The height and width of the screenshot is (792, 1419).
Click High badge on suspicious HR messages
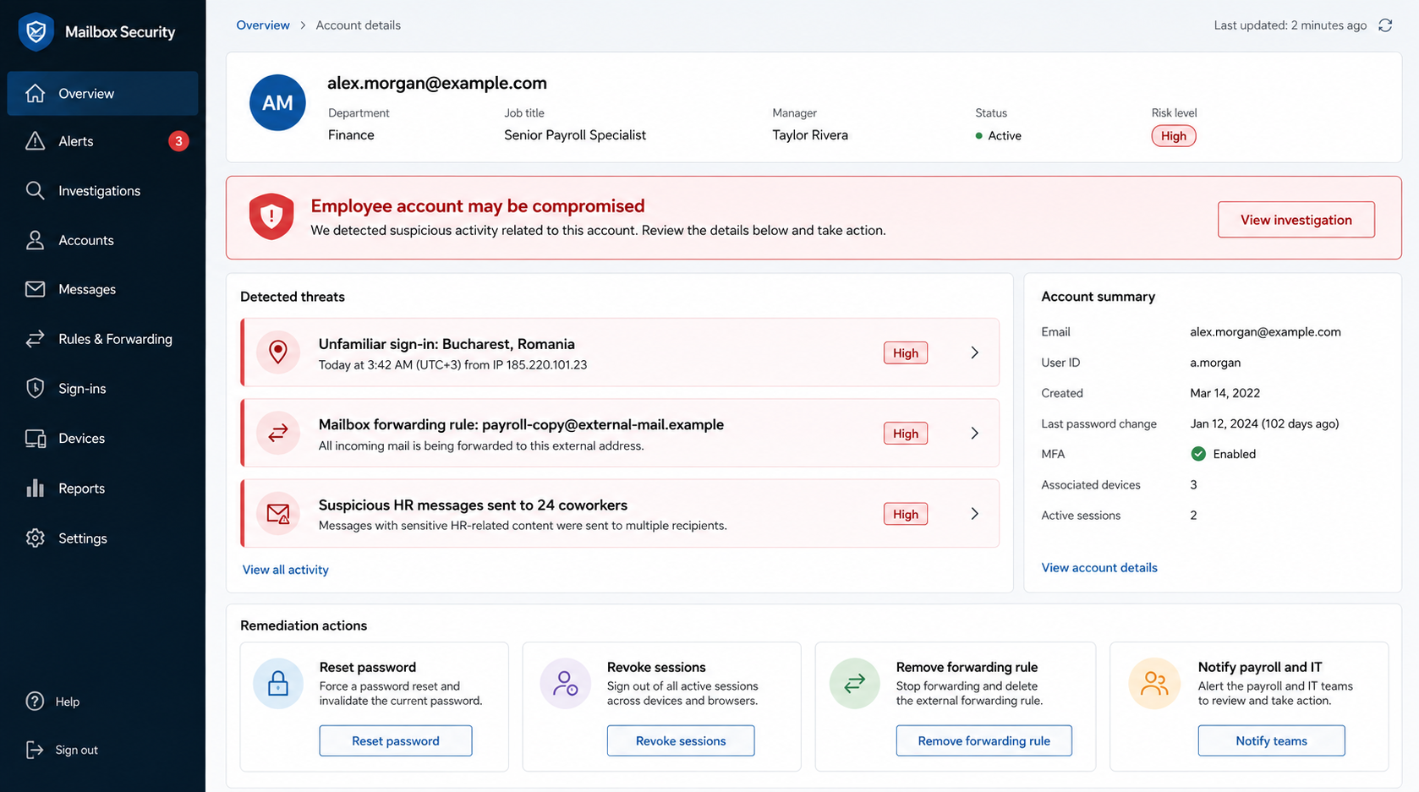tap(905, 514)
